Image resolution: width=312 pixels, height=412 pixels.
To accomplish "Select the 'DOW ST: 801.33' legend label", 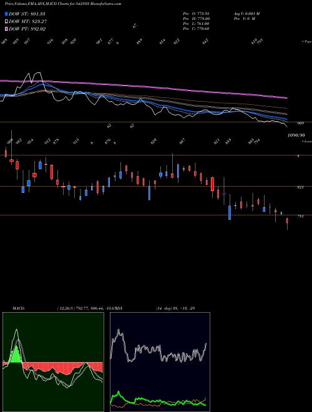I will (x=27, y=14).
